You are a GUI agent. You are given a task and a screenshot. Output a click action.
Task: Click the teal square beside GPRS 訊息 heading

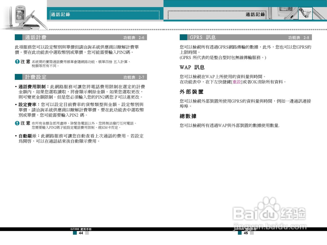[x=183, y=37]
